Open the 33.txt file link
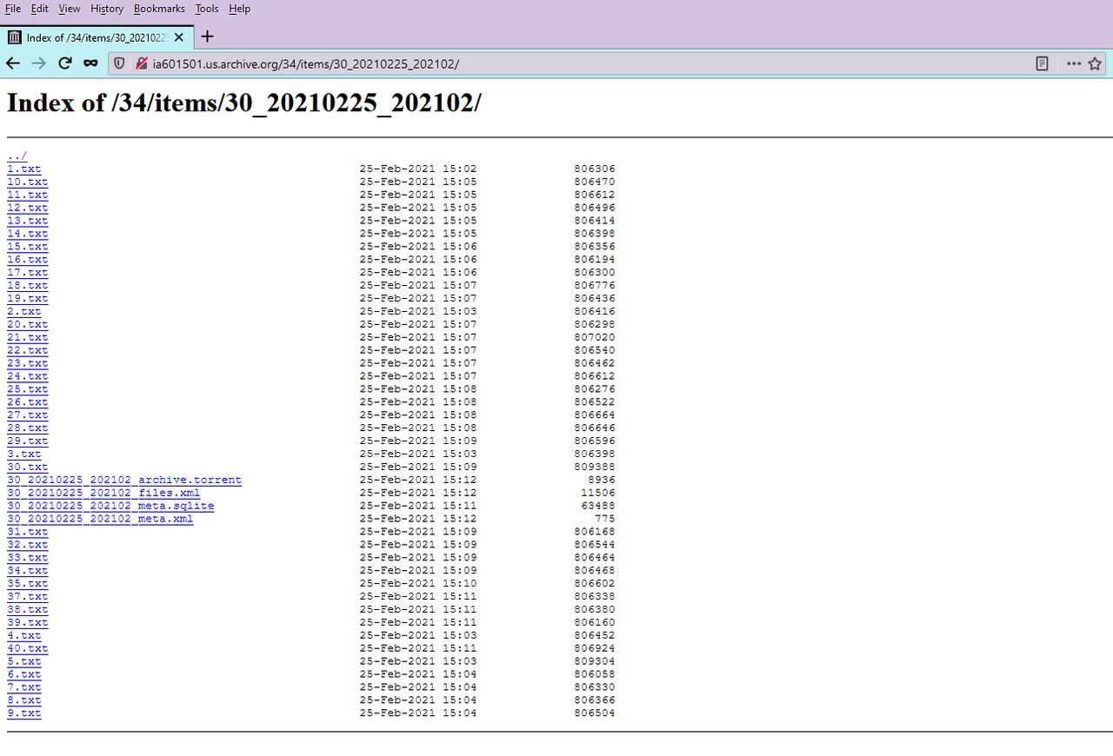The image size is (1113, 756). point(27,558)
